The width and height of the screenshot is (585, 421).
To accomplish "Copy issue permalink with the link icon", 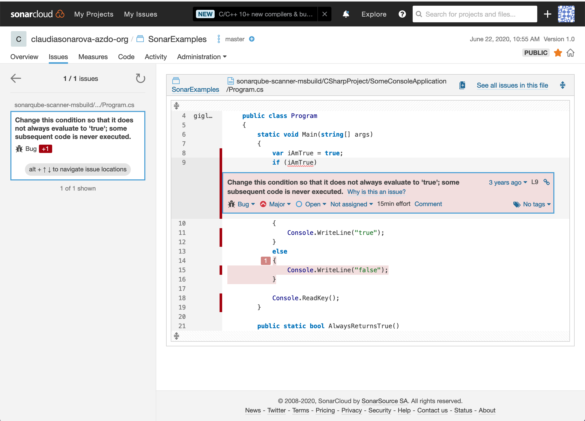I will pyautogui.click(x=546, y=182).
